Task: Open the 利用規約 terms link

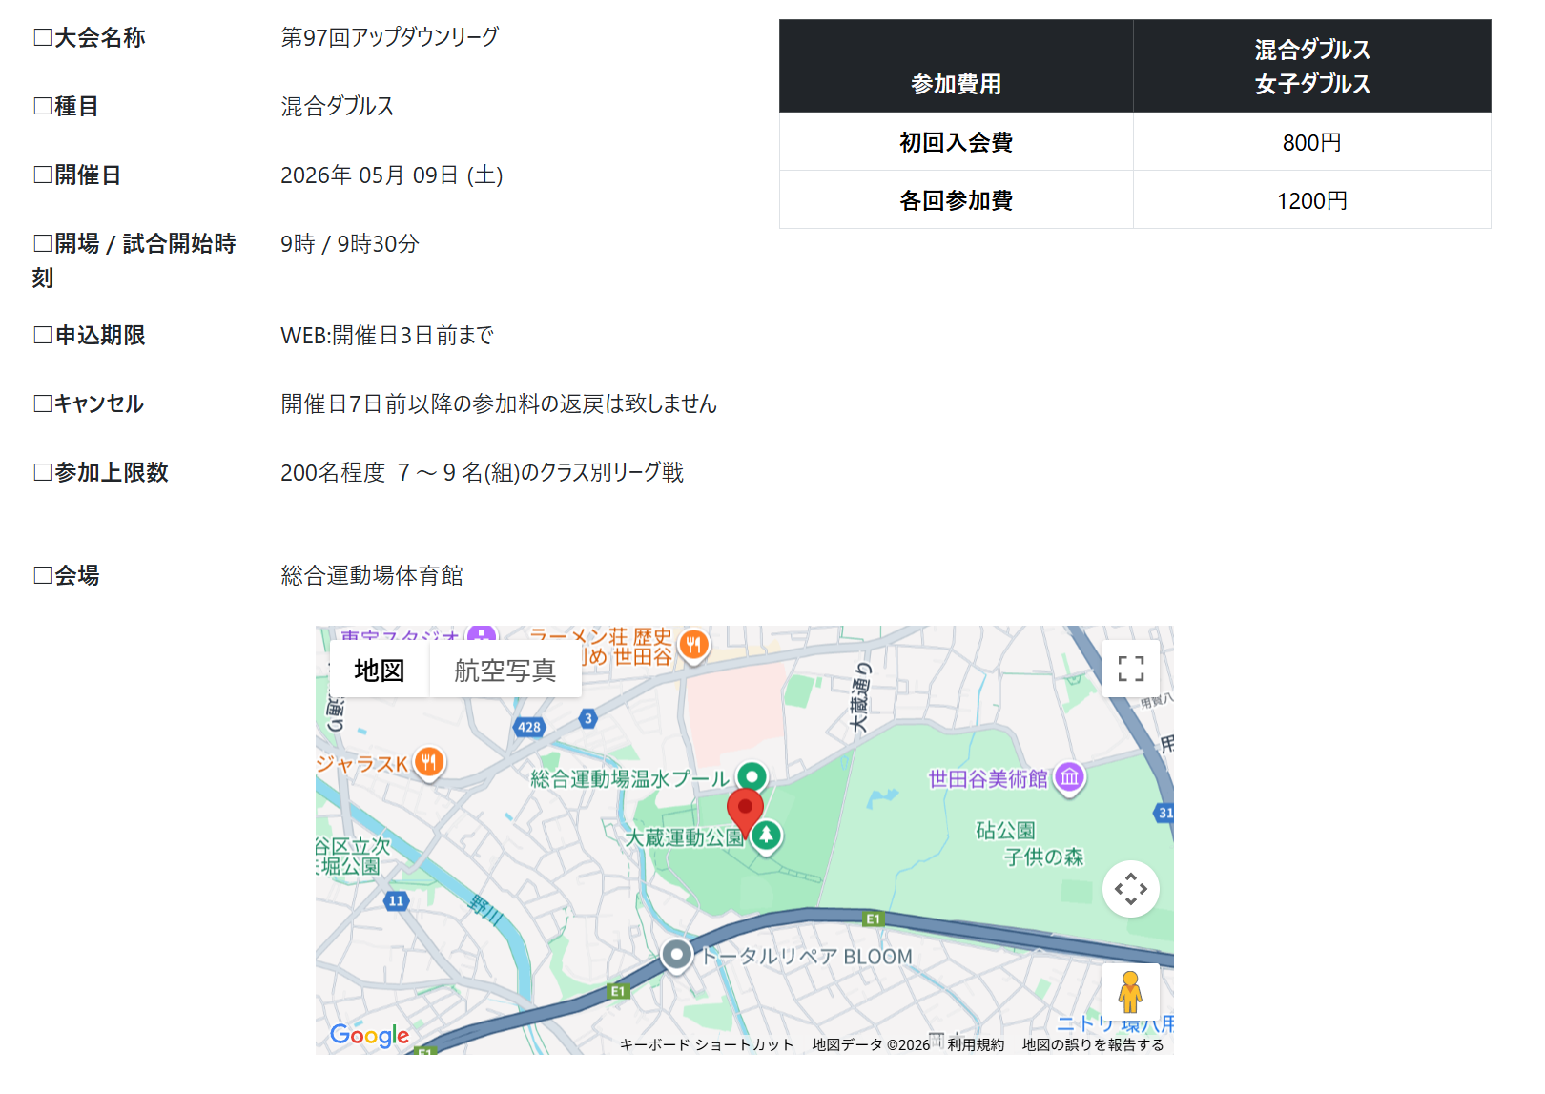Action: click(976, 1044)
